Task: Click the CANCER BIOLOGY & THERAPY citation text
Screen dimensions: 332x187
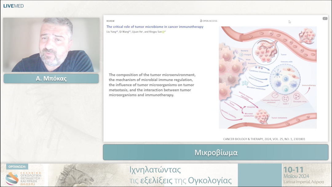Action: (x=264, y=139)
